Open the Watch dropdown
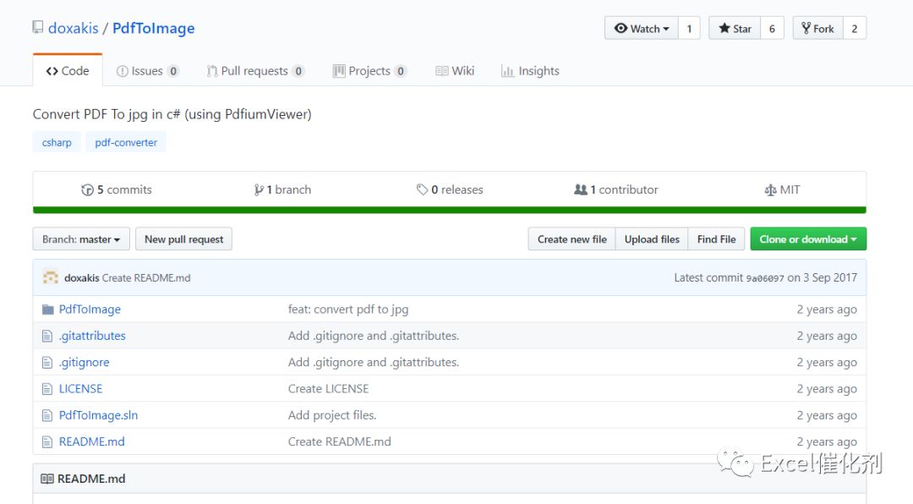 click(641, 28)
